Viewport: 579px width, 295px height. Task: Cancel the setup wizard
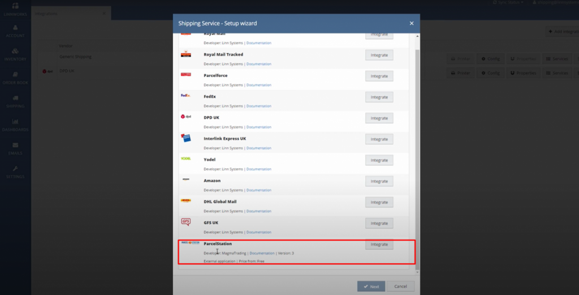[x=400, y=287]
